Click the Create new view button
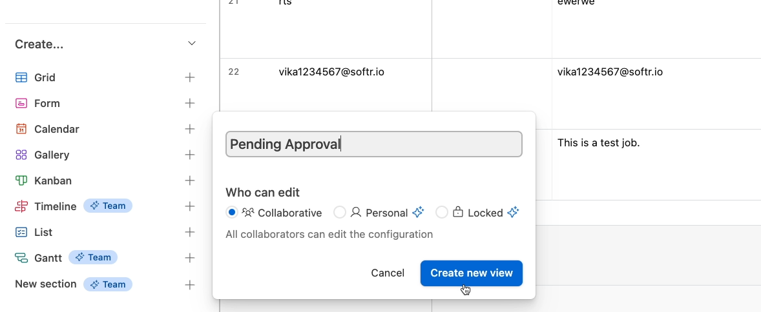The image size is (761, 312). pos(471,273)
